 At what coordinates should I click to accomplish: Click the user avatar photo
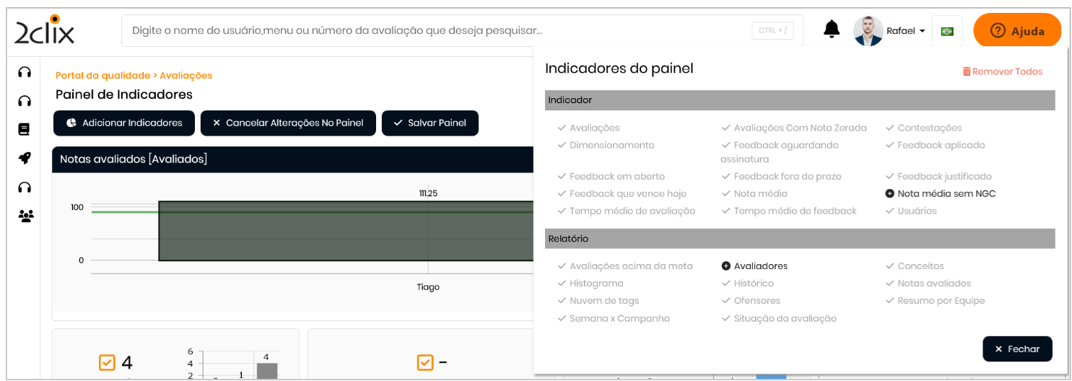point(868,31)
